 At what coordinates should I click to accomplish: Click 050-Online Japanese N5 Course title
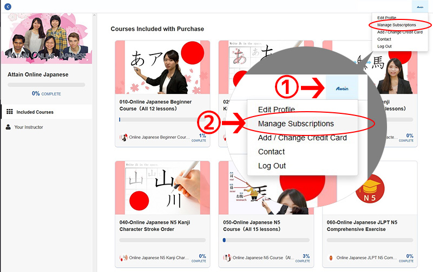point(252,226)
